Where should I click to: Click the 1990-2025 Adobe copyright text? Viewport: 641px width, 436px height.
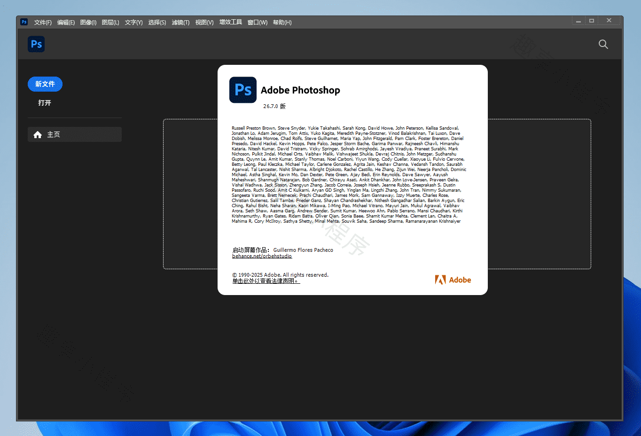[280, 275]
